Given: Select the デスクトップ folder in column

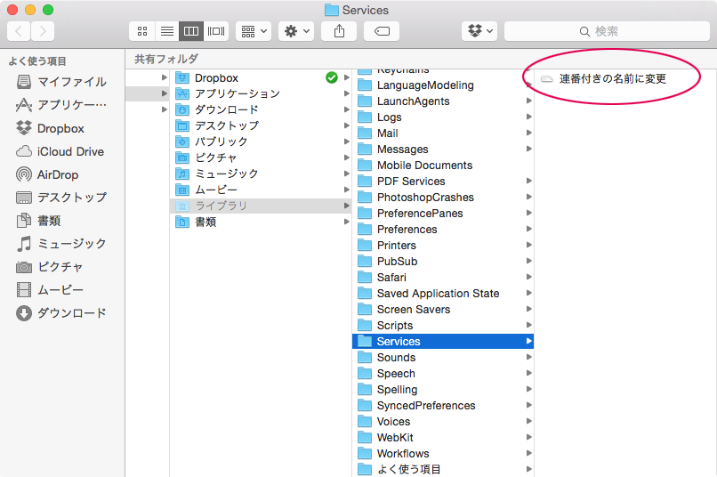Looking at the screenshot, I should tap(261, 125).
